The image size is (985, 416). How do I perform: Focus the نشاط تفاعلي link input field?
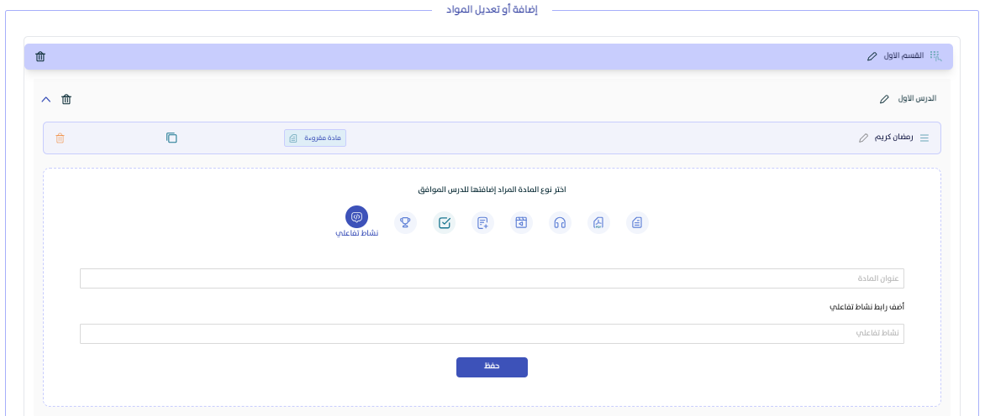[x=492, y=334]
